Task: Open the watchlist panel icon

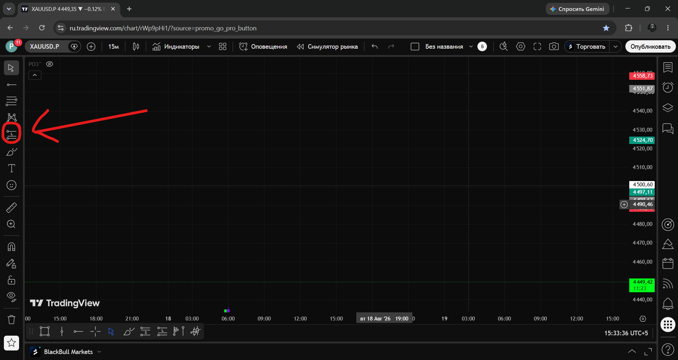Action: [668, 67]
